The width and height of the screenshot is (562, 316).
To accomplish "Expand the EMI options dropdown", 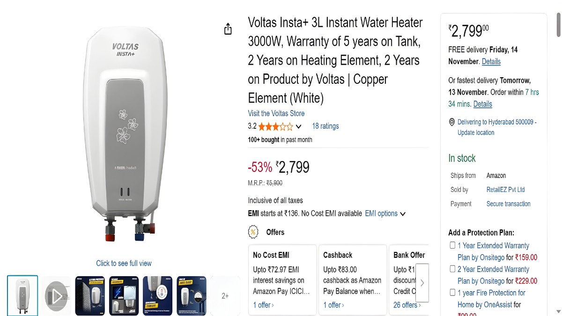I will click(385, 213).
